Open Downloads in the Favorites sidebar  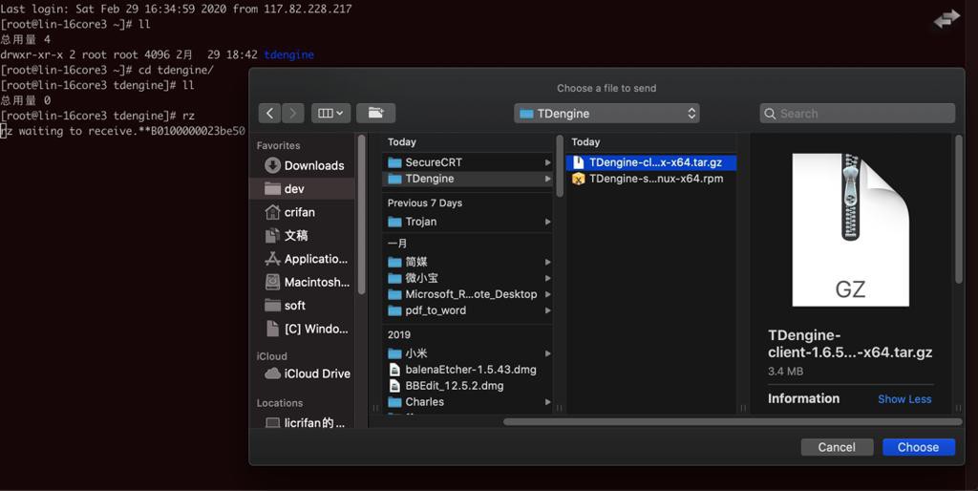304,165
